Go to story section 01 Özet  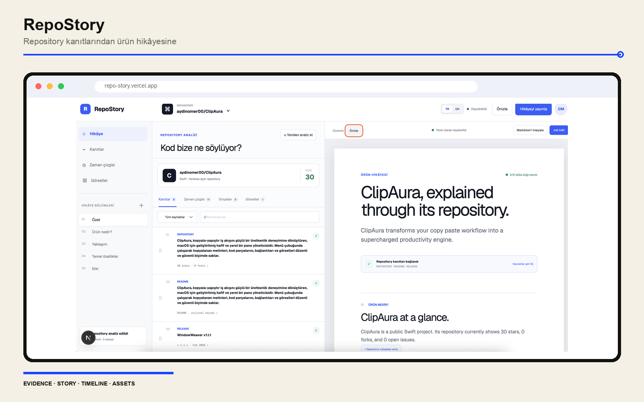[x=113, y=219]
